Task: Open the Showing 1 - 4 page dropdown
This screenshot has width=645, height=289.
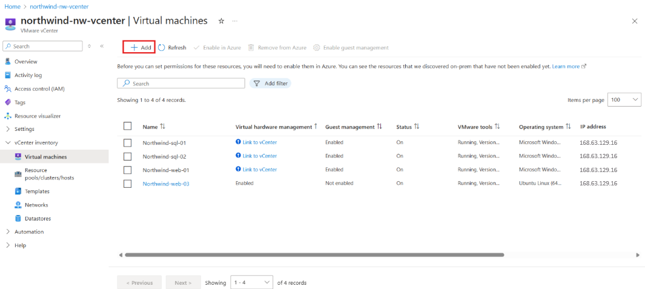Action: (x=252, y=282)
